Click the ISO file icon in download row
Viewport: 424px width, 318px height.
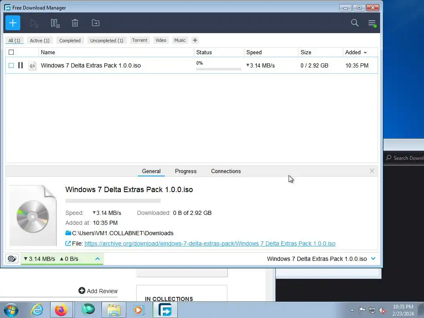[32, 65]
